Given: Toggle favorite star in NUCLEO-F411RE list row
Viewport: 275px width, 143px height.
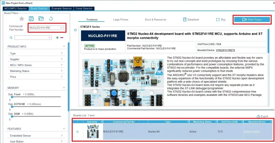Looking at the screenshot, I should (78, 132).
